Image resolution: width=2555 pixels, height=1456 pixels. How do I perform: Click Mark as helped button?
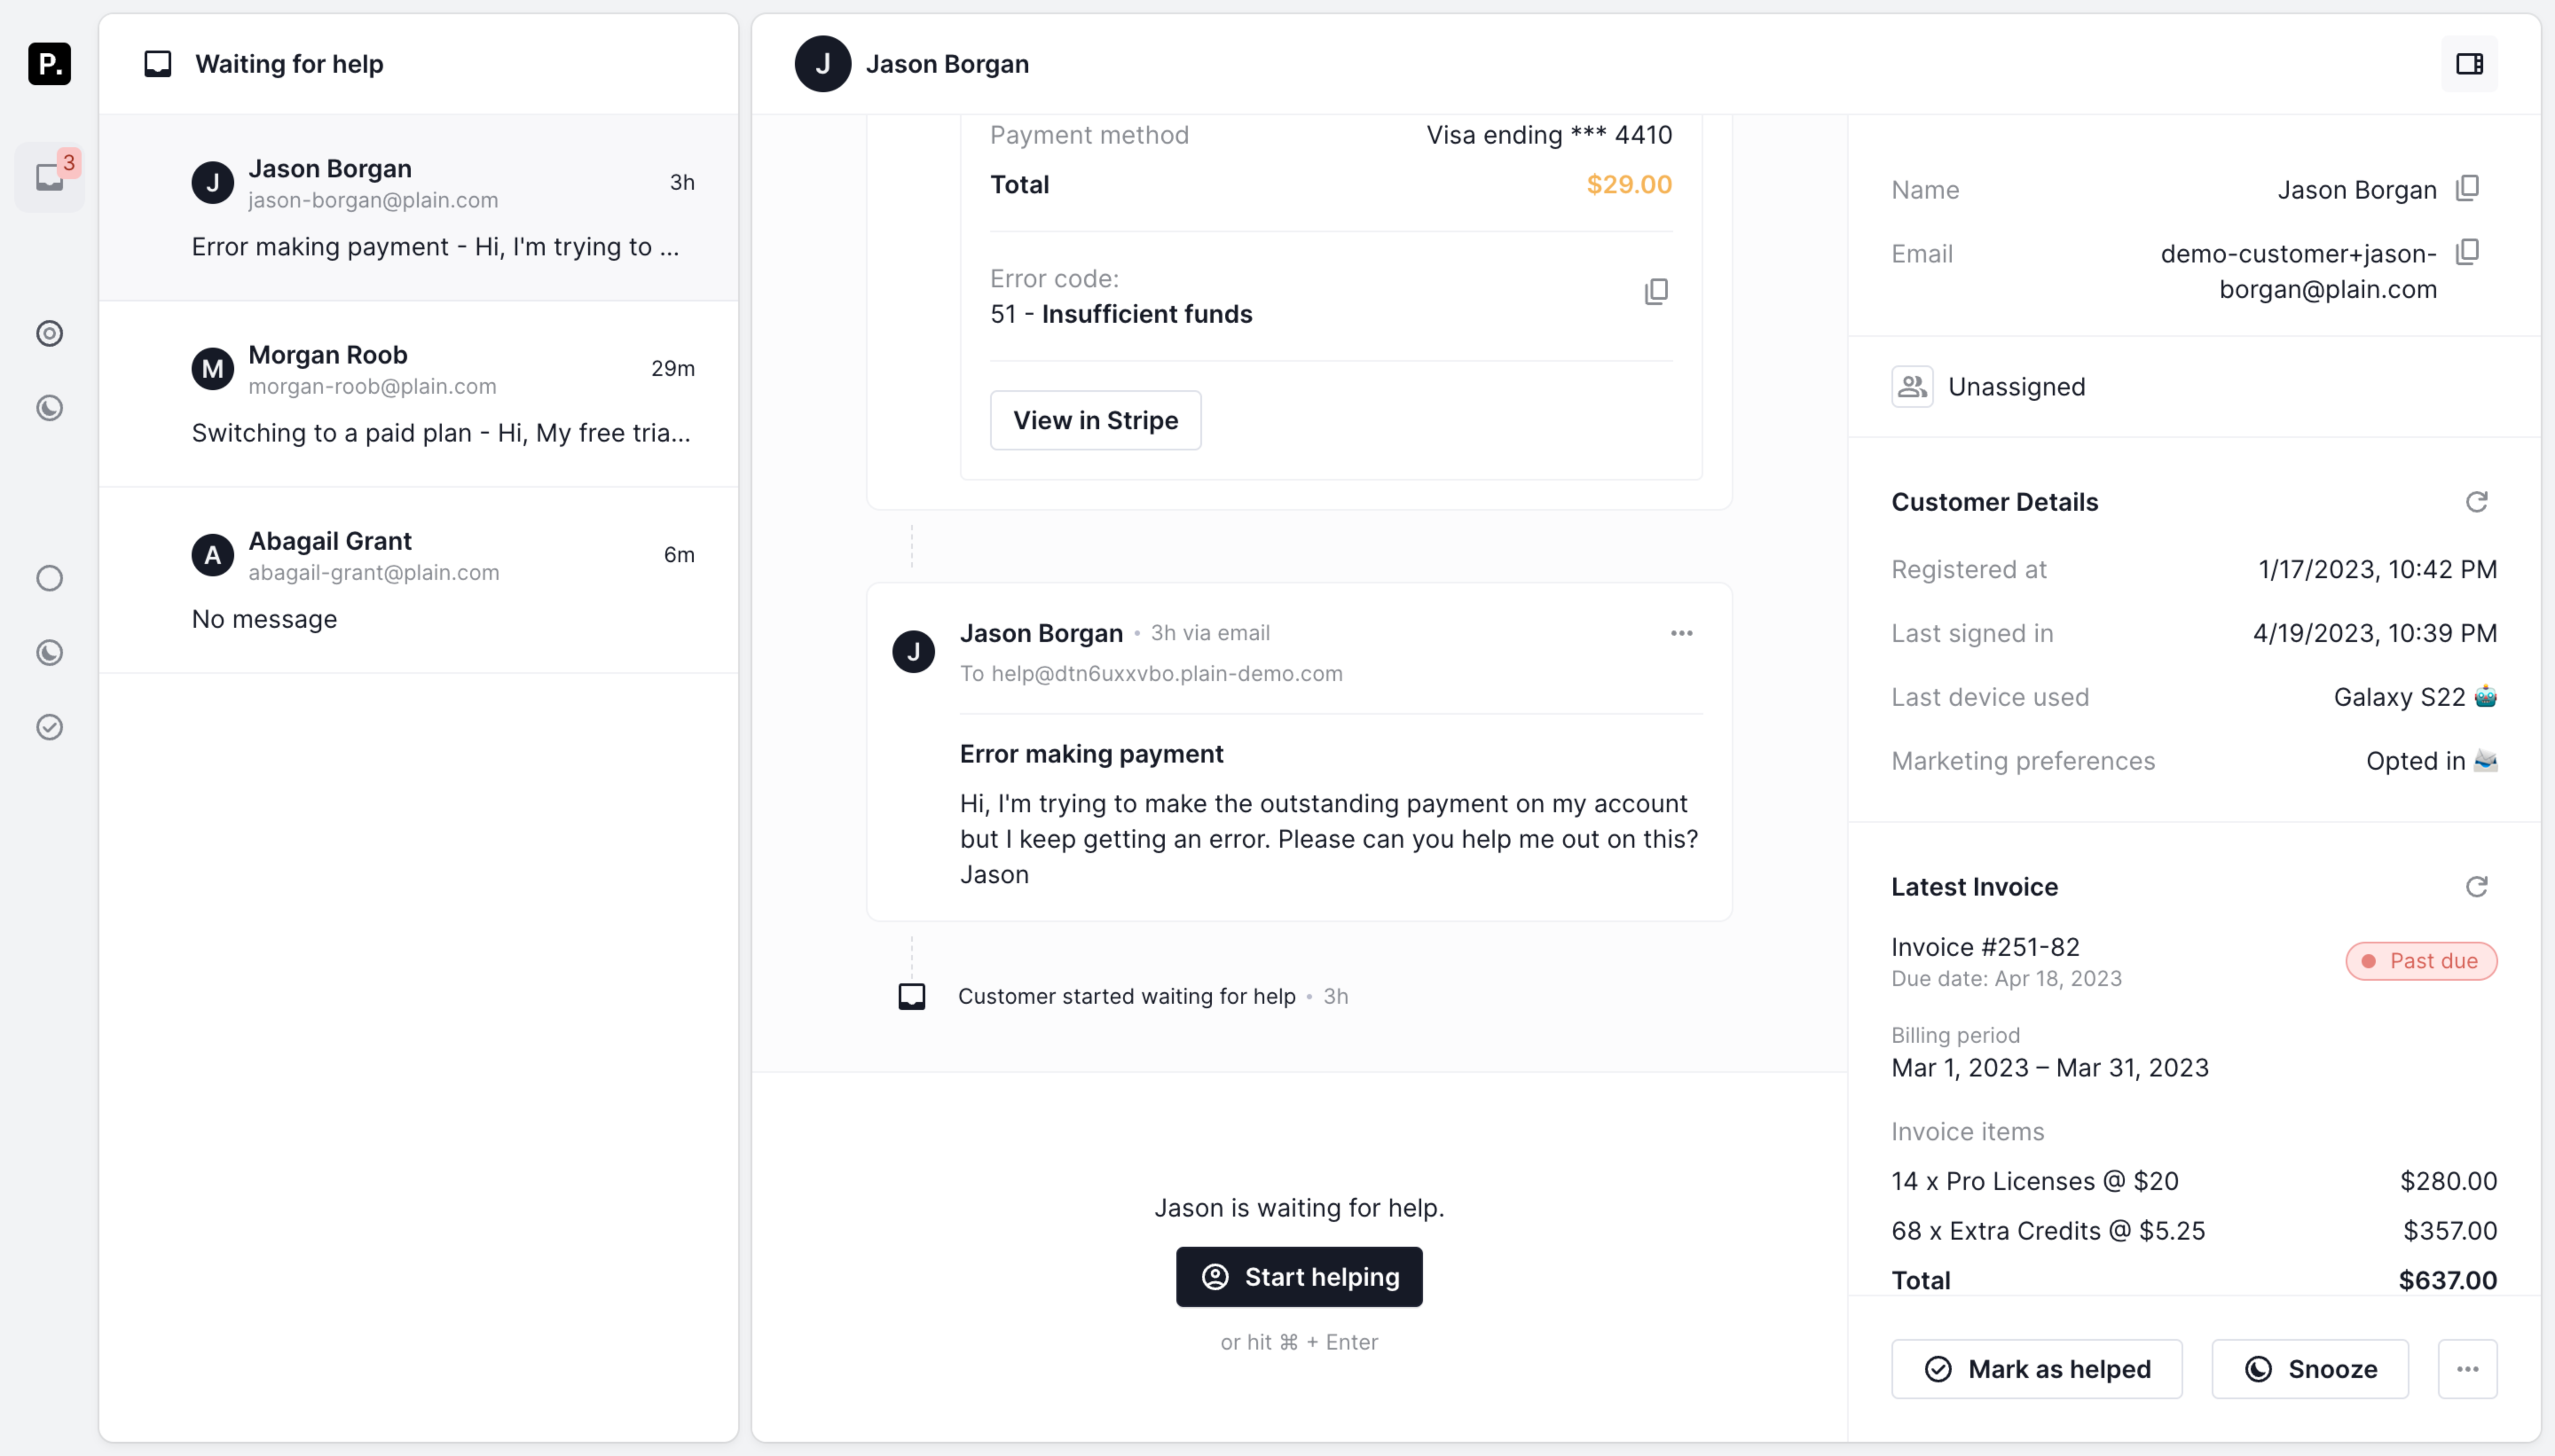pyautogui.click(x=2037, y=1369)
